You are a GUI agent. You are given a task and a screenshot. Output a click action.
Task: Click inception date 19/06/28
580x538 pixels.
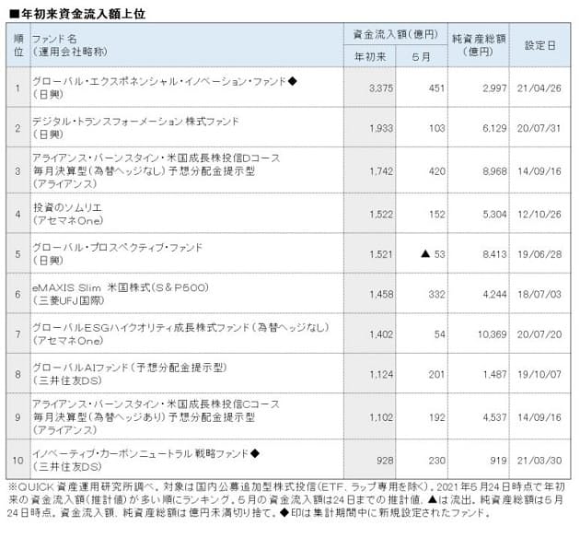pyautogui.click(x=539, y=254)
